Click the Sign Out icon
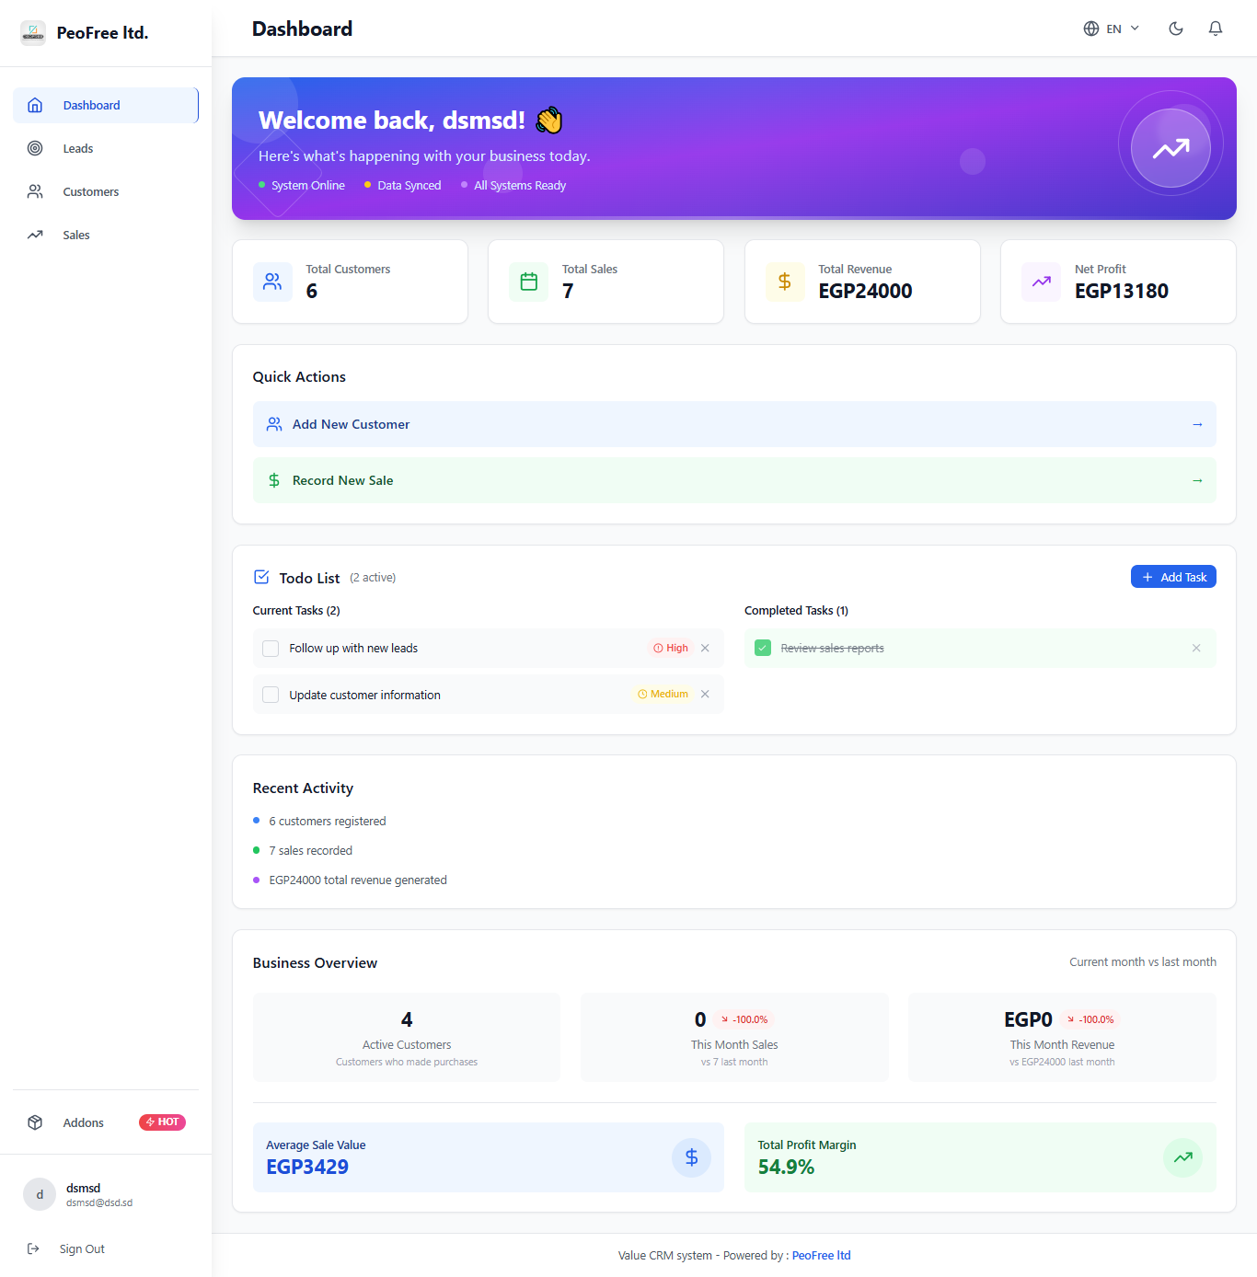This screenshot has height=1277, width=1257. (x=34, y=1248)
